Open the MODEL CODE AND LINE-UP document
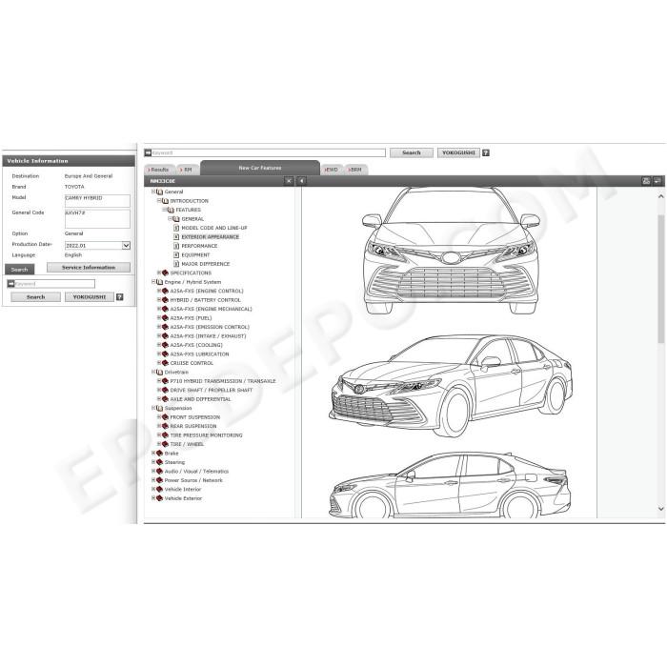This screenshot has height=667, width=667. coord(214,228)
